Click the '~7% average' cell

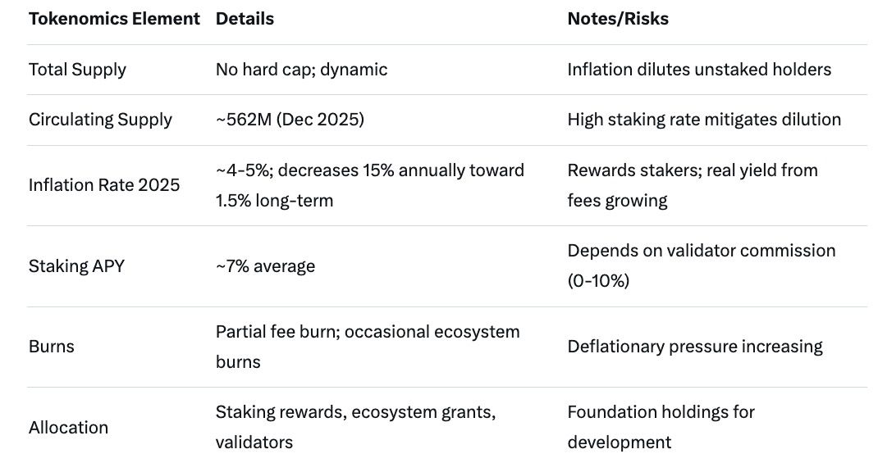pos(265,266)
